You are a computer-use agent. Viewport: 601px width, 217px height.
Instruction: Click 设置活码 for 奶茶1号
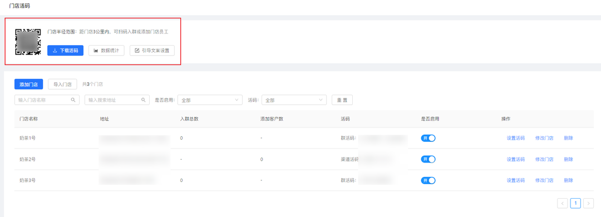515,139
